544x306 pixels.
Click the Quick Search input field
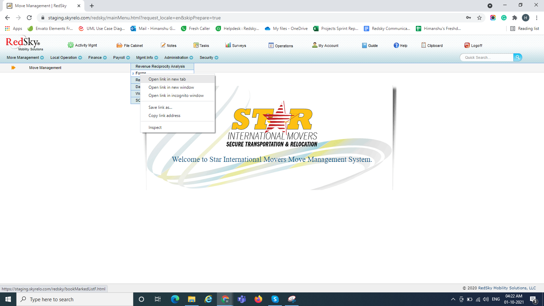(x=487, y=57)
